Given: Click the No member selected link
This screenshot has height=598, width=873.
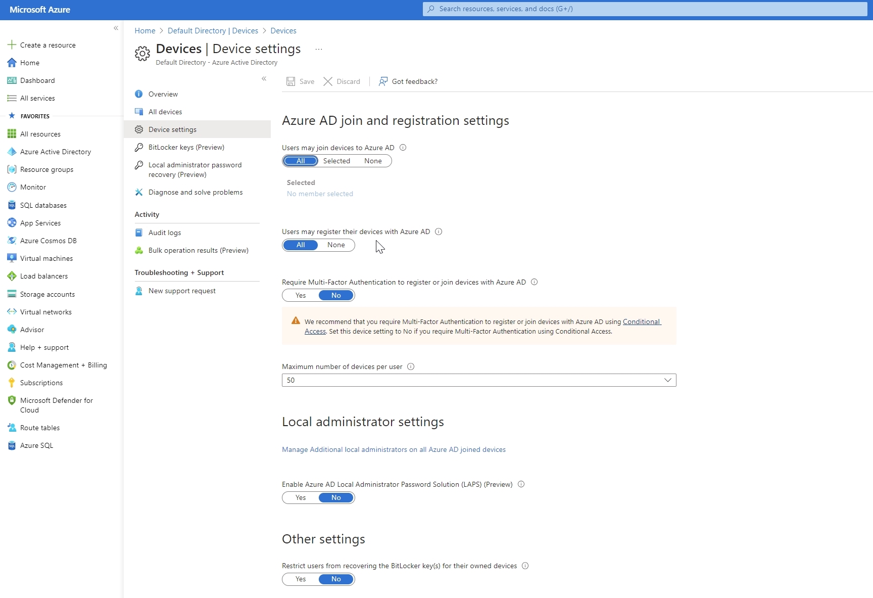Looking at the screenshot, I should pos(320,194).
